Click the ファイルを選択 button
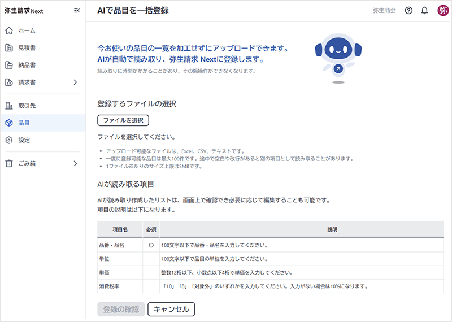The width and height of the screenshot is (452, 322). [x=123, y=120]
